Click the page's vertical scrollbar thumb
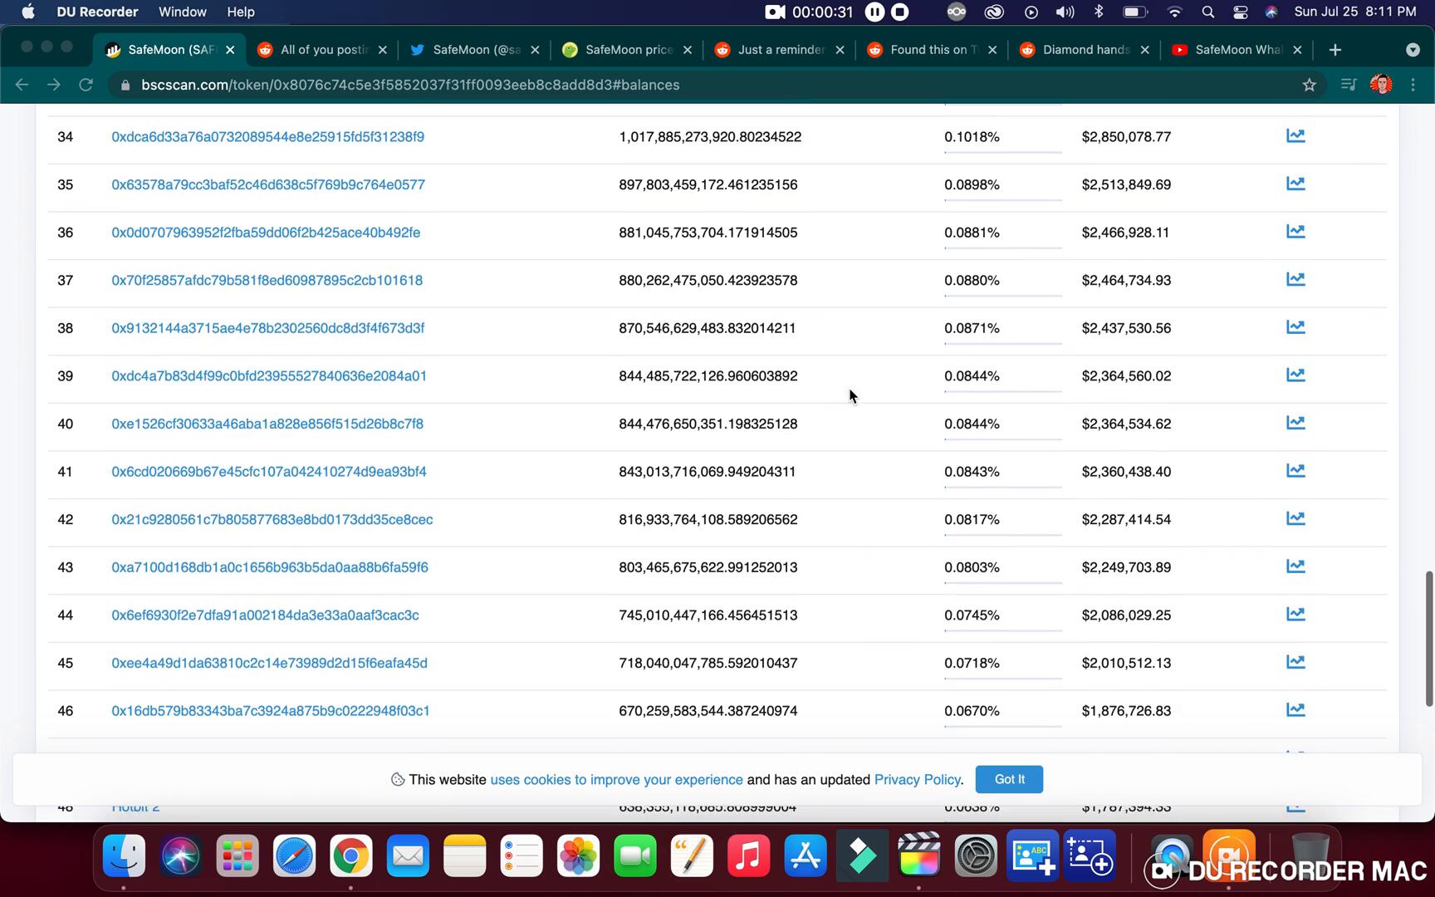 coord(1428,638)
